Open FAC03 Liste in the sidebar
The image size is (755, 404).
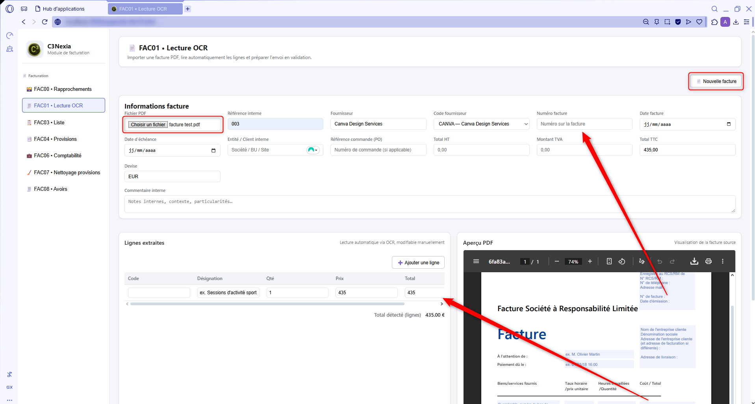click(x=49, y=123)
